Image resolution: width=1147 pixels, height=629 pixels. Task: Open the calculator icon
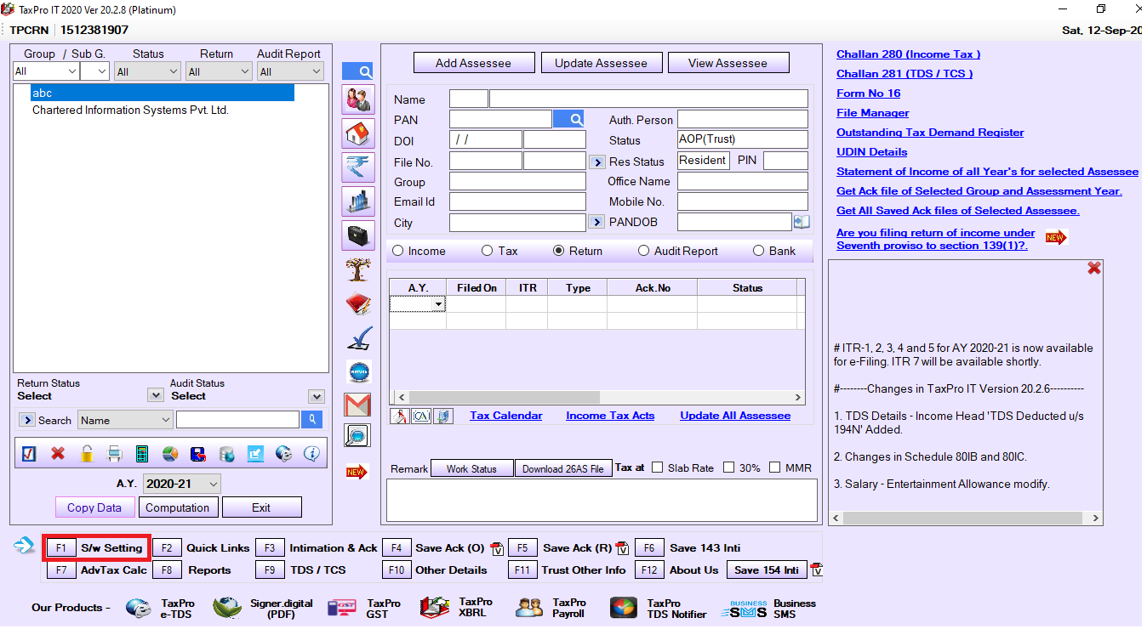[x=142, y=454]
